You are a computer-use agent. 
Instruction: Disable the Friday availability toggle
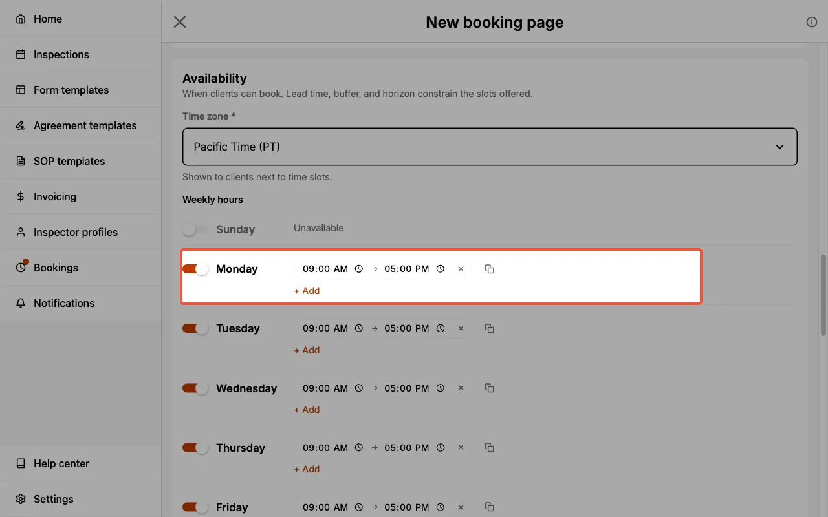click(195, 507)
